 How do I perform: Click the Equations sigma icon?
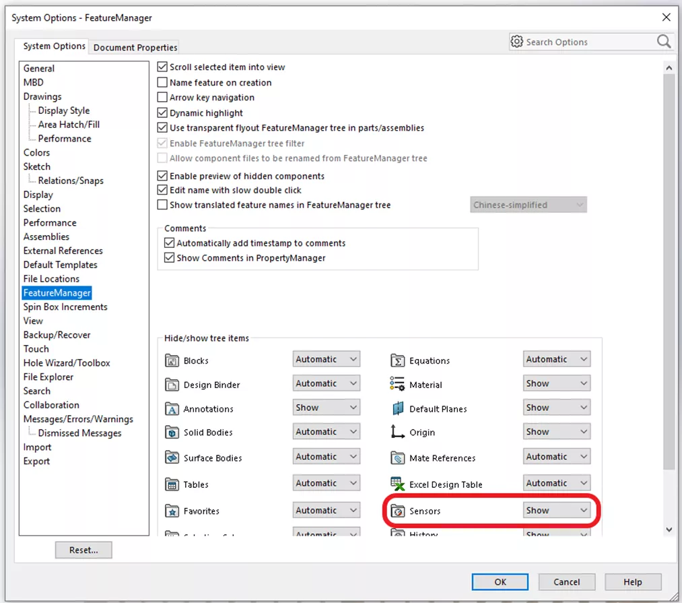397,360
